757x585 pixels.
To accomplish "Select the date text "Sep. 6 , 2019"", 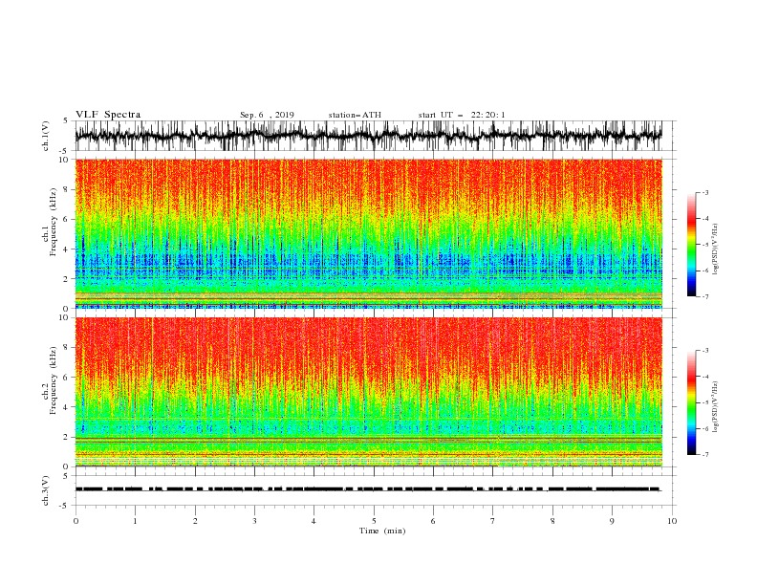I will (x=267, y=115).
